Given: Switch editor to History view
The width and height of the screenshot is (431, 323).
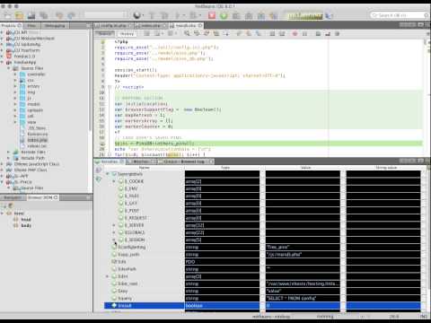Looking at the screenshot, I should (x=127, y=33).
